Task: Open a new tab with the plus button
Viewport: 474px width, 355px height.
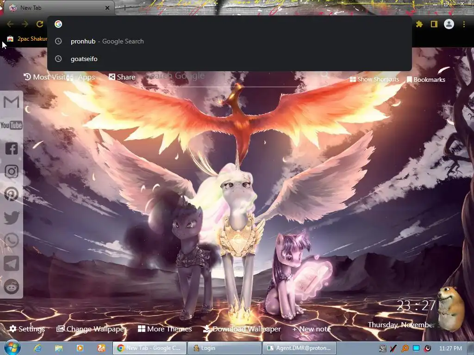Action: click(125, 8)
